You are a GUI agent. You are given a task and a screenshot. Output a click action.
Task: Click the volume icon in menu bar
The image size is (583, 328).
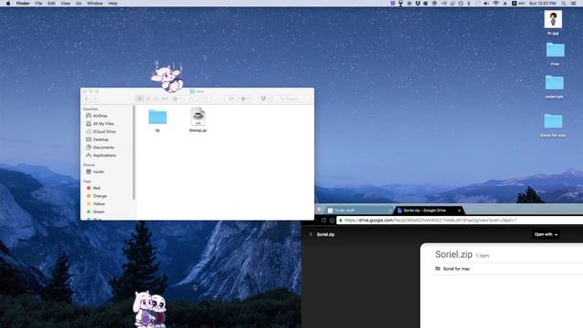(486, 4)
